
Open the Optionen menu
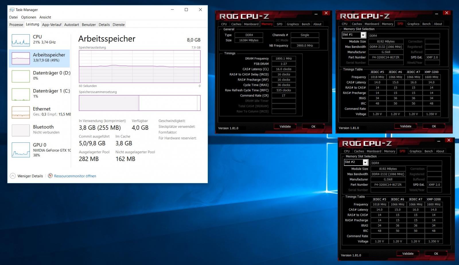click(29, 17)
